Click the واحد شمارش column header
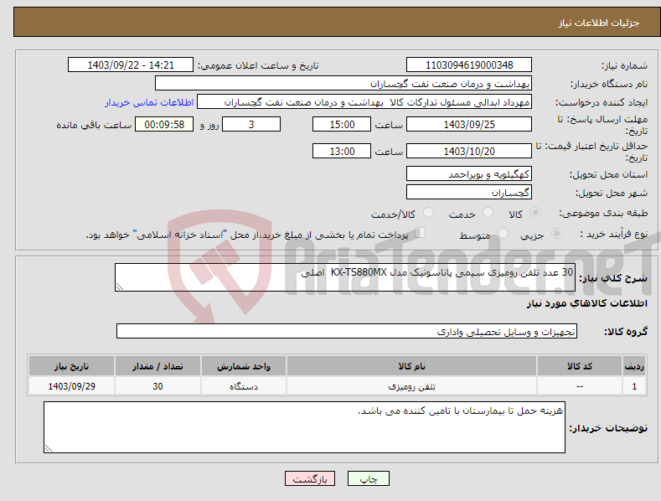 244,366
